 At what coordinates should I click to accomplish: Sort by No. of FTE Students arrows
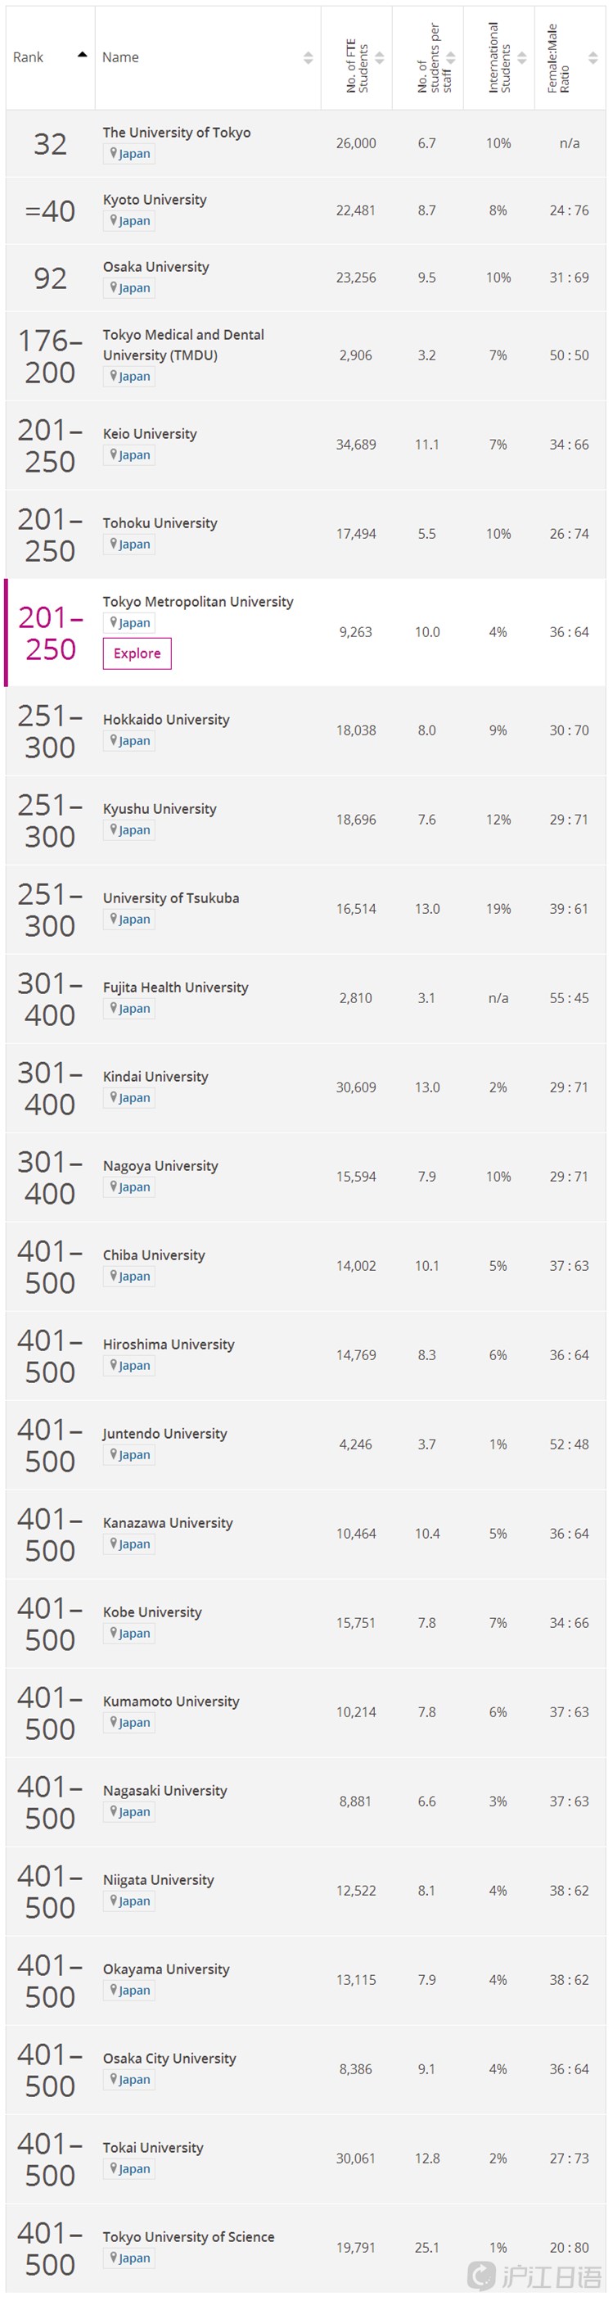pos(379,57)
